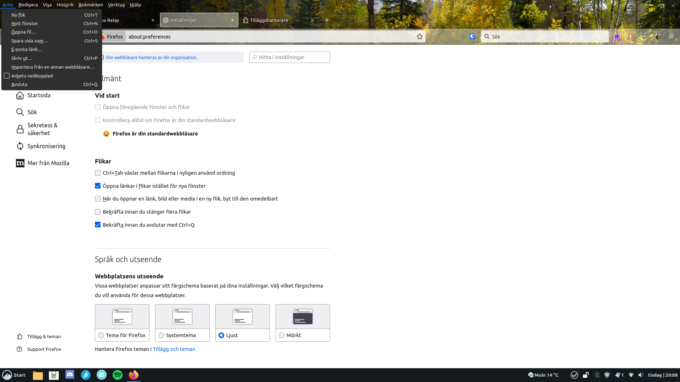Select the Mörkt color scheme option
The height and width of the screenshot is (382, 680).
282,335
